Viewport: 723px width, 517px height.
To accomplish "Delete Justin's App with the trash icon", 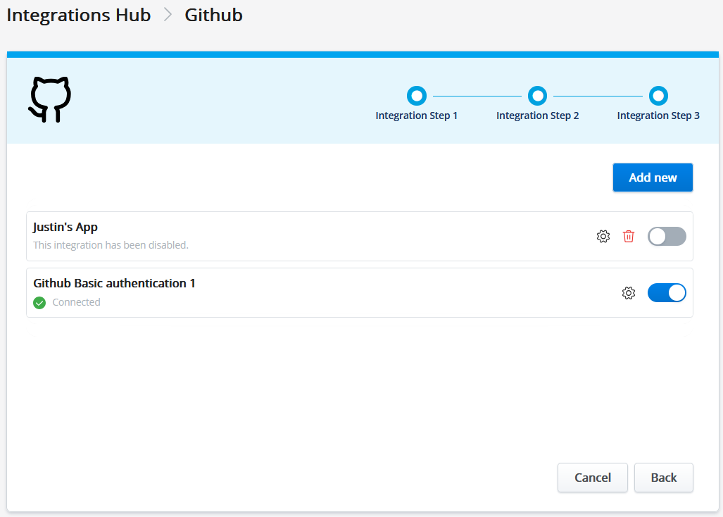I will [629, 237].
